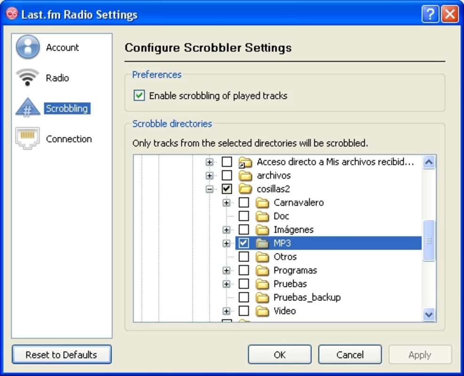Confirm settings with the OK button
464x376 pixels.
(x=280, y=354)
